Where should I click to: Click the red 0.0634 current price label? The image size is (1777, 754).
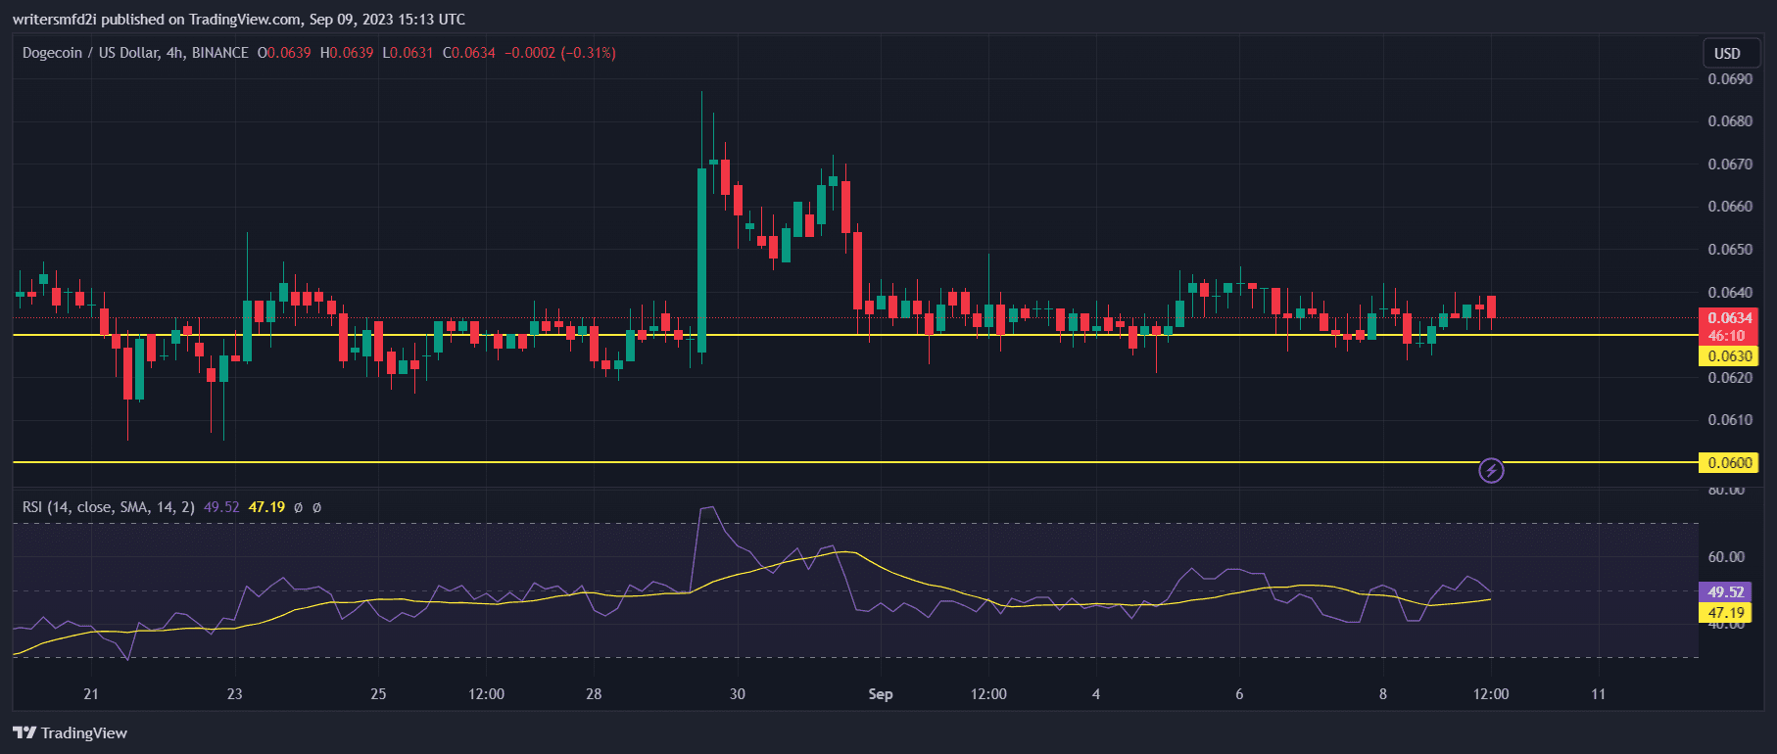1729,318
